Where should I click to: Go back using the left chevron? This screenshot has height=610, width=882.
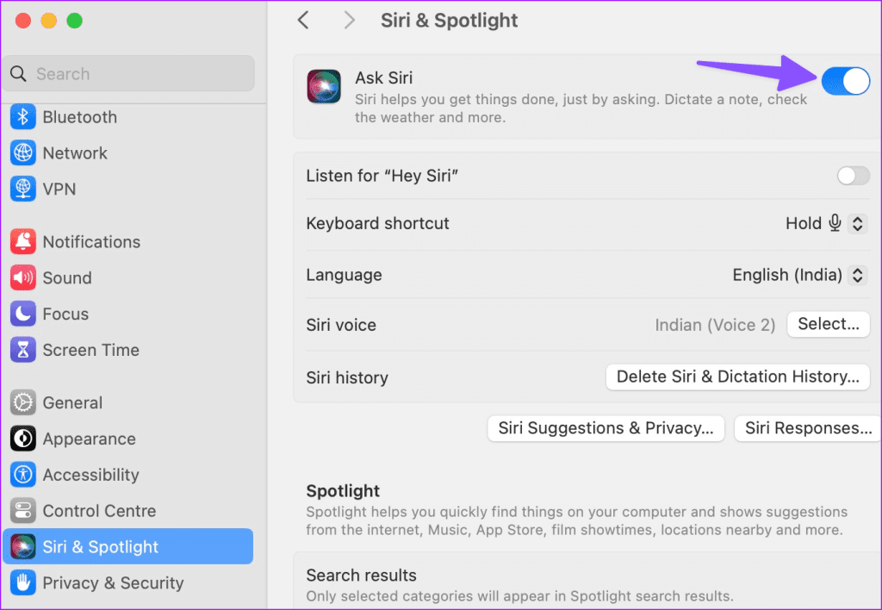tap(303, 20)
